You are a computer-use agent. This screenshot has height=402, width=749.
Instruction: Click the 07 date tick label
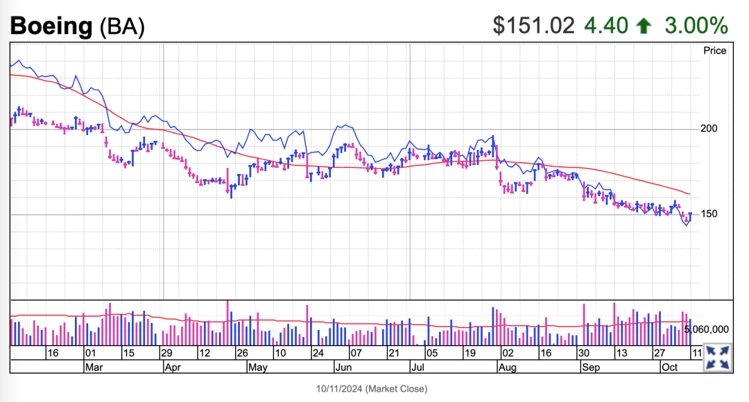coord(356,353)
